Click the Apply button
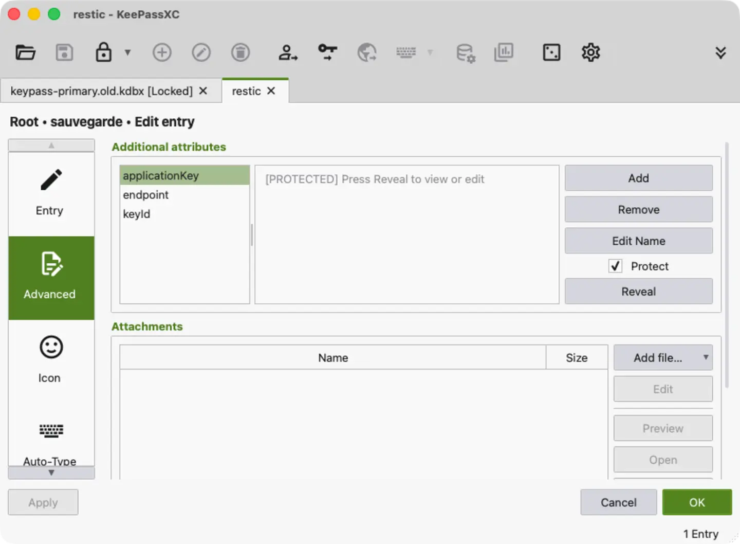 (43, 502)
